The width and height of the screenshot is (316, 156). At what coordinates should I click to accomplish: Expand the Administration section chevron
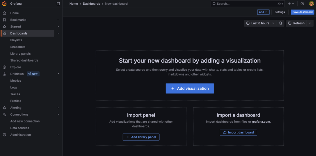58,135
